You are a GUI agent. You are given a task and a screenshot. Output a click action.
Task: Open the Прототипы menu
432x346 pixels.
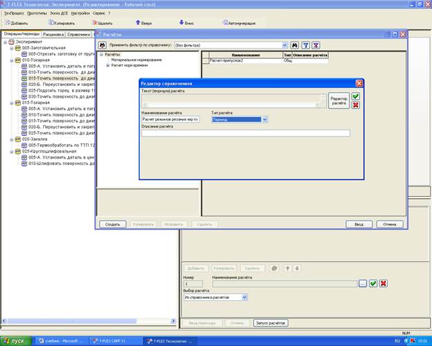pos(37,13)
